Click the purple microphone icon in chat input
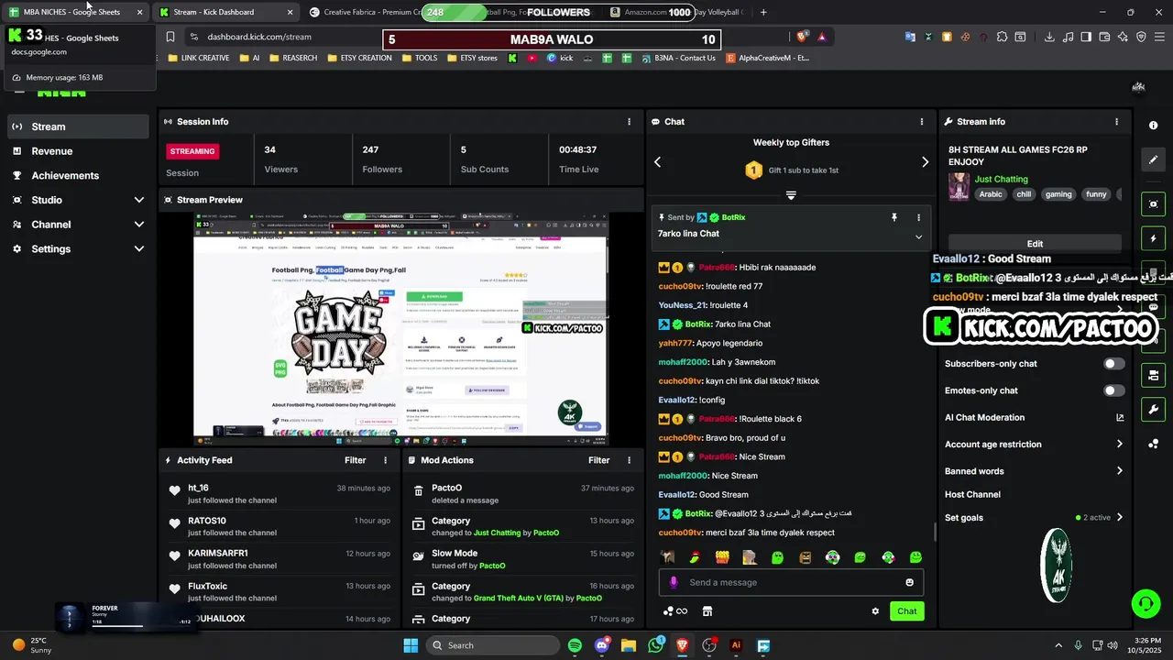 pos(674,582)
